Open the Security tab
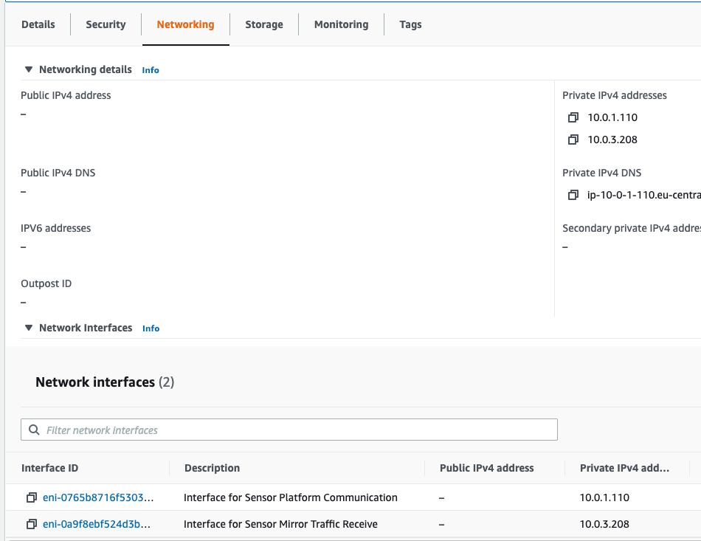The width and height of the screenshot is (701, 541). click(106, 24)
